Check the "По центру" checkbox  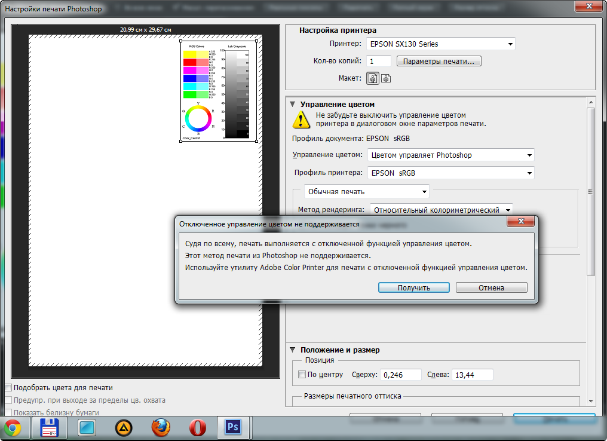click(302, 375)
